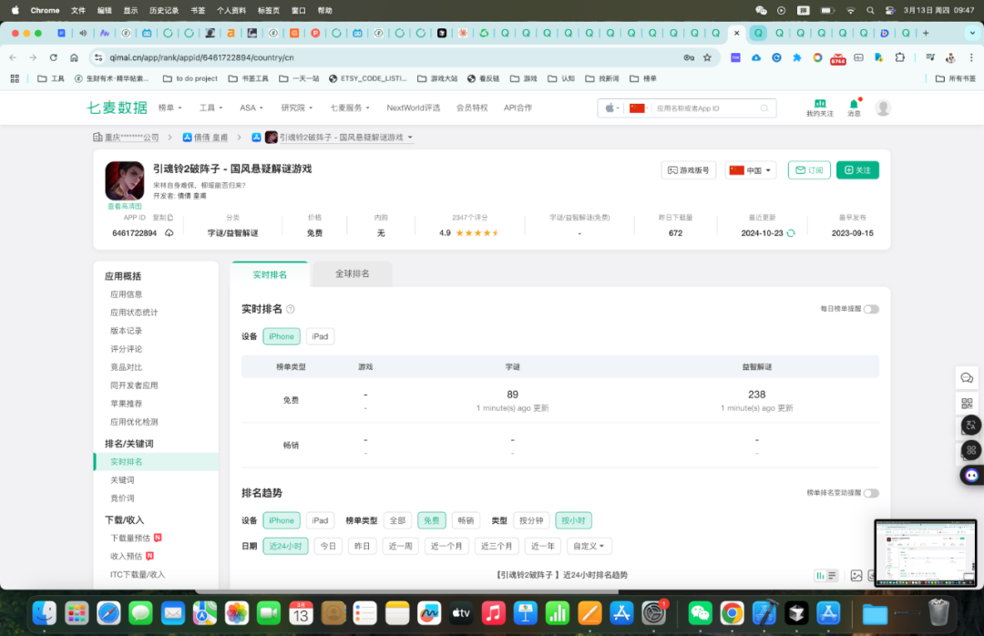This screenshot has width=984, height=636.
Task: Click the 游戏版号 button
Action: [689, 170]
